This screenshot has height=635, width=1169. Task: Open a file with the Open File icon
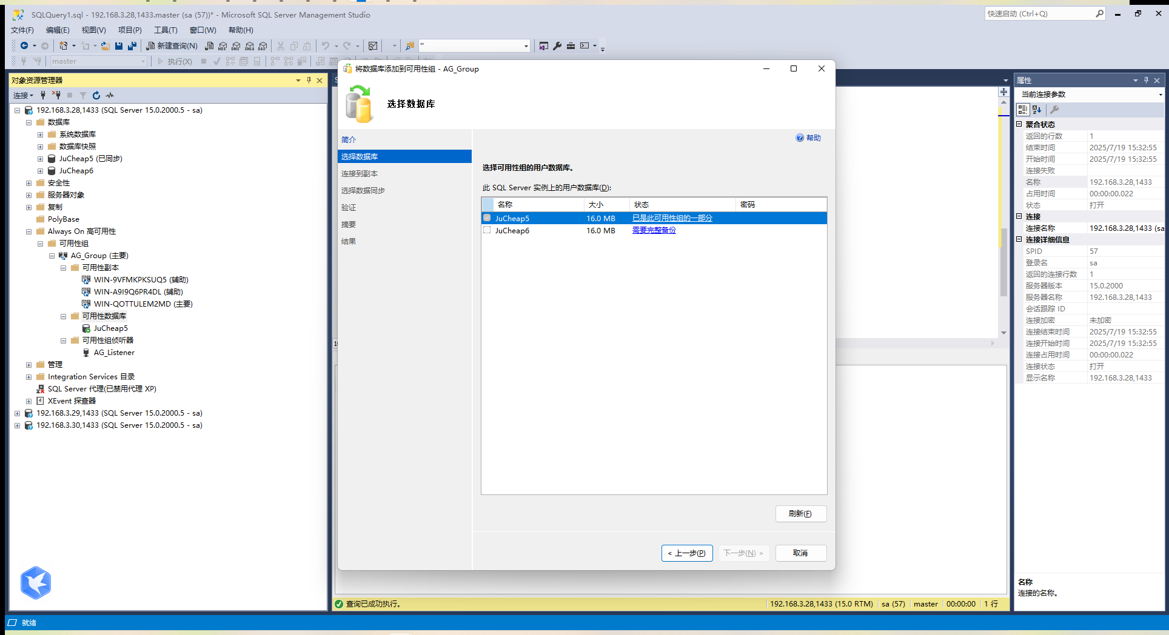pyautogui.click(x=106, y=45)
